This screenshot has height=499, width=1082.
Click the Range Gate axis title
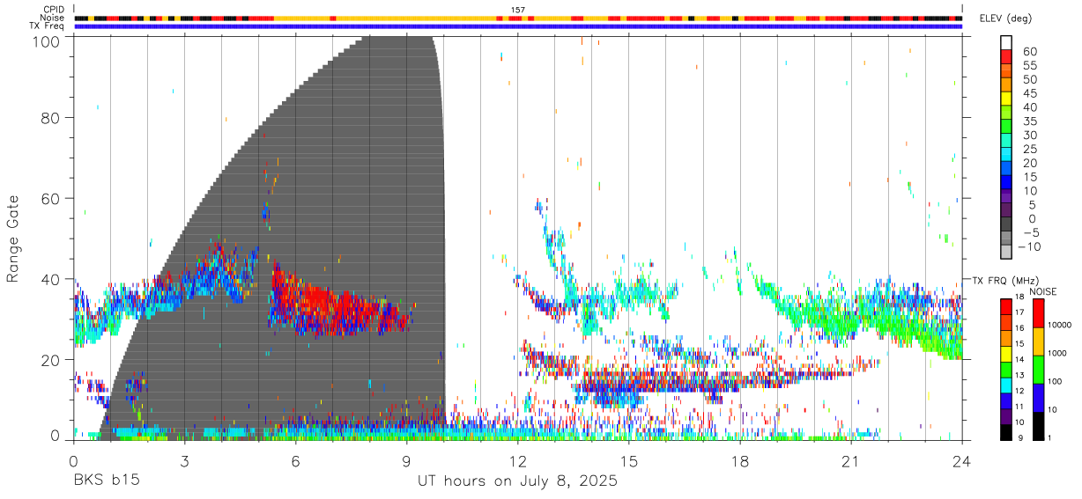tap(13, 238)
